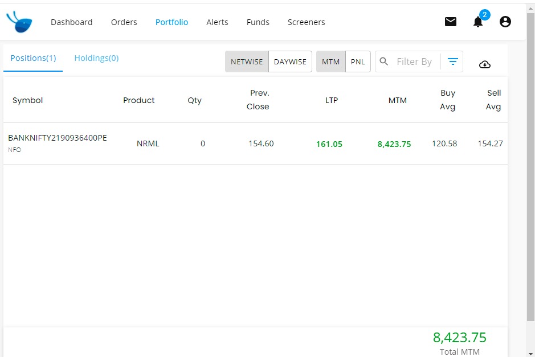Click the scrollbar down arrow
The image size is (535, 357).
(530, 354)
